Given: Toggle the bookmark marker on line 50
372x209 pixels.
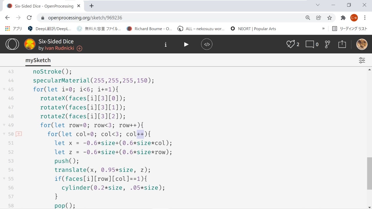Looking at the screenshot, I should click(x=19, y=134).
